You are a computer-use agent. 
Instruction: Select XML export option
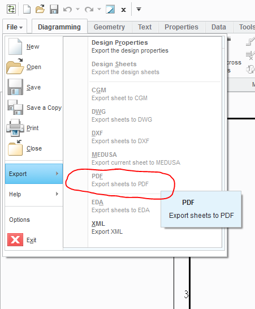coord(155,228)
